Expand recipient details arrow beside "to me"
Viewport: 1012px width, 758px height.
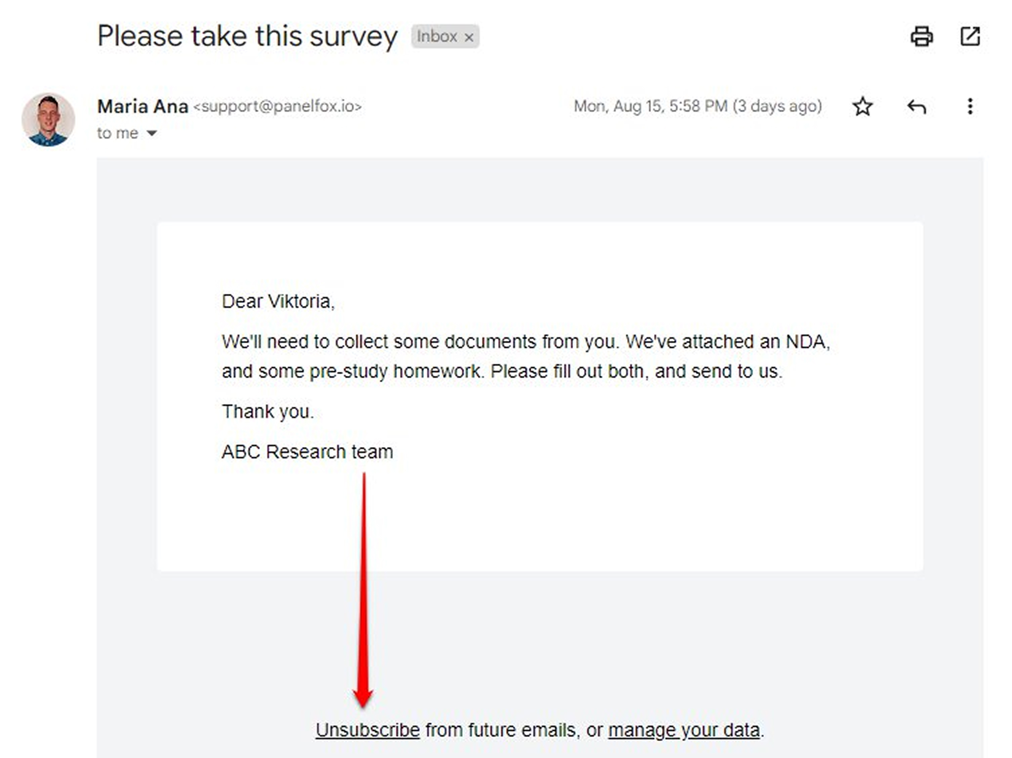click(152, 133)
